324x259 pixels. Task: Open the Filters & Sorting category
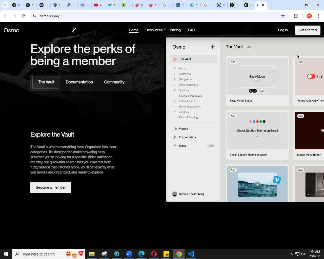pos(188,117)
